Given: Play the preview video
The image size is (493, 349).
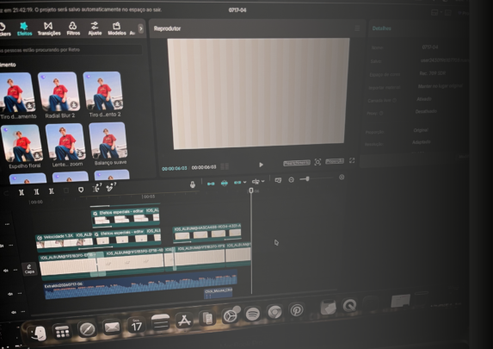Looking at the screenshot, I should 261,165.
